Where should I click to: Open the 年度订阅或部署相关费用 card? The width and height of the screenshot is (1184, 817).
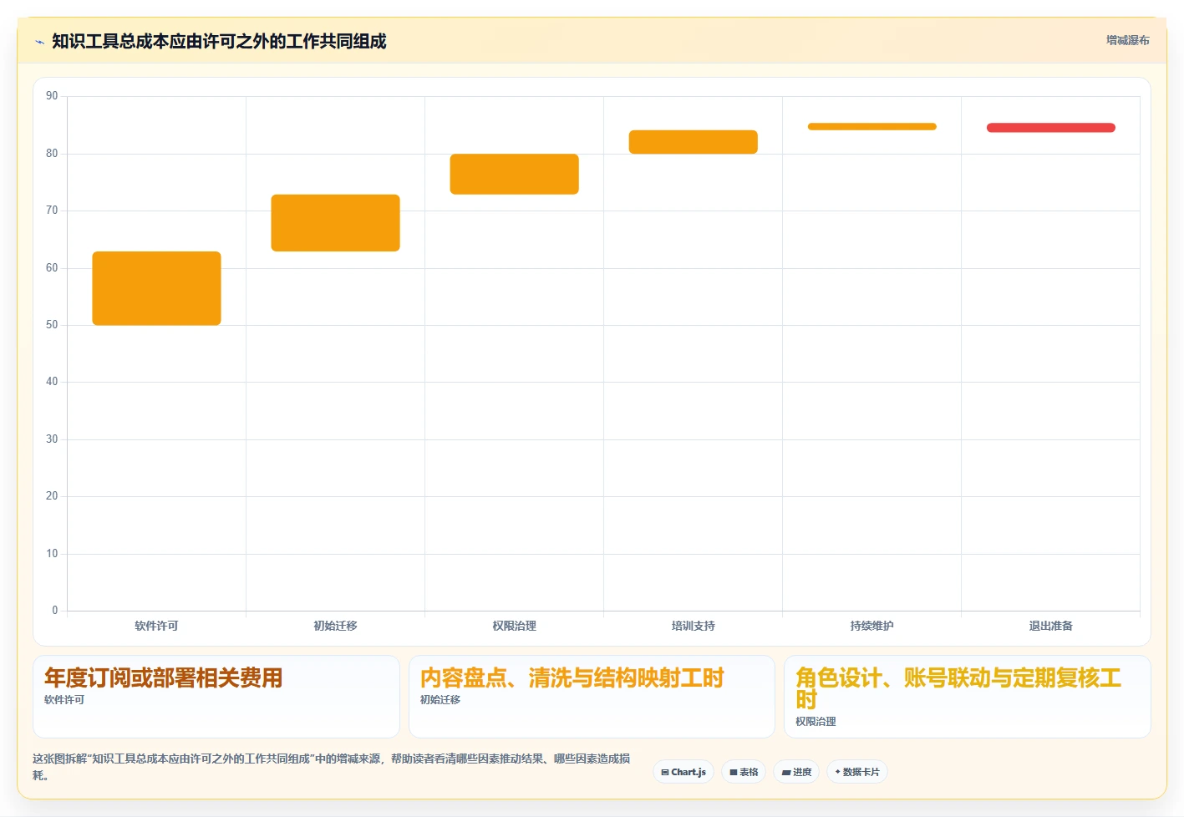(x=216, y=696)
